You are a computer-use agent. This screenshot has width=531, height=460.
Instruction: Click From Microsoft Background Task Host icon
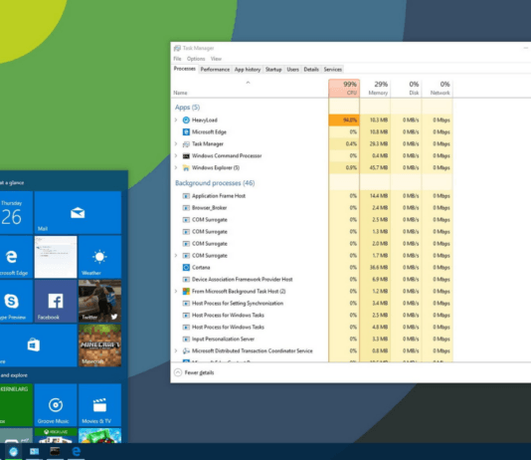tap(186, 291)
